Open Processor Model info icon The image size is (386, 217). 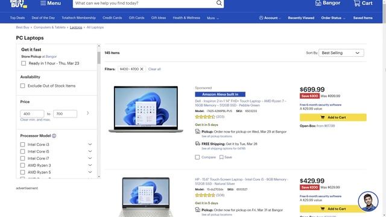tap(54, 136)
